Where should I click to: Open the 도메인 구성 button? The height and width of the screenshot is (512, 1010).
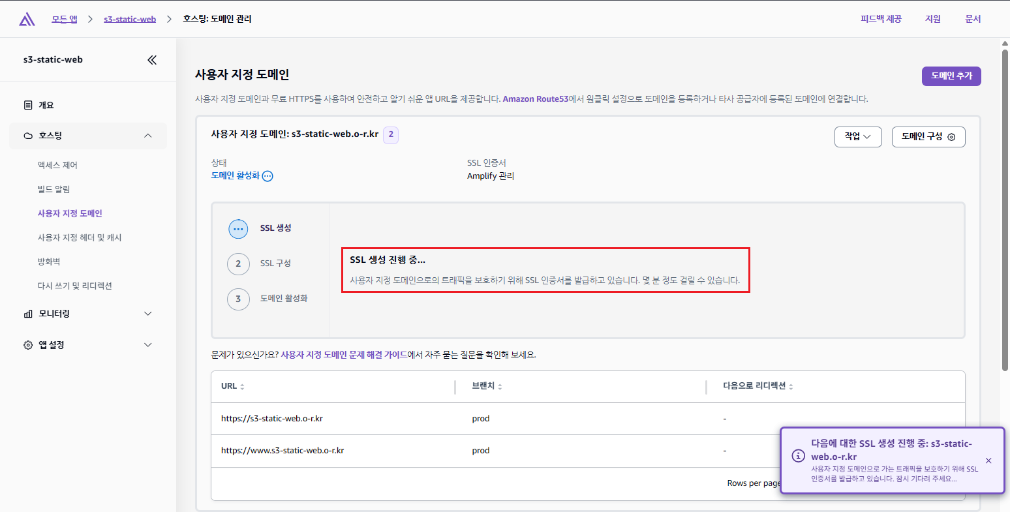pos(928,136)
